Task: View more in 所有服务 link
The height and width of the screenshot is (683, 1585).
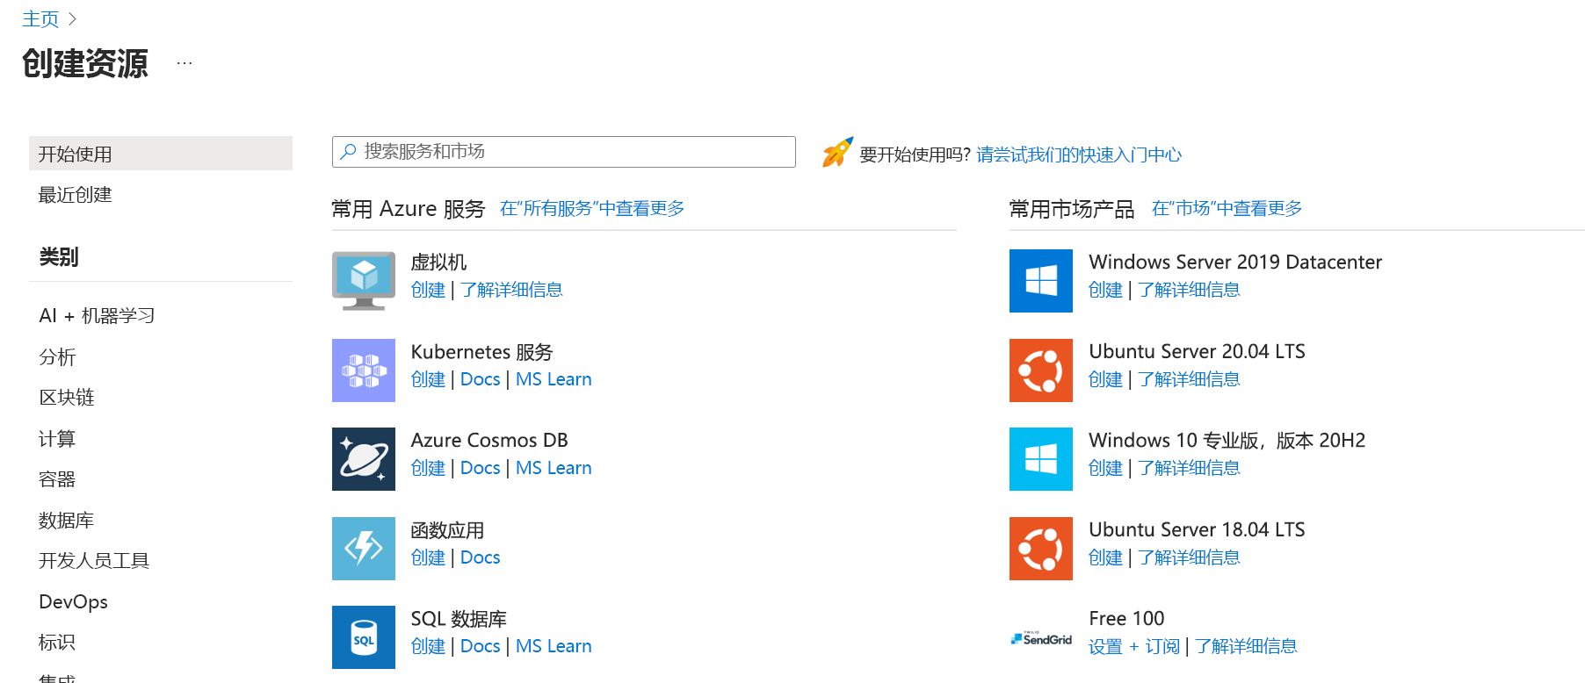Action: point(592,208)
